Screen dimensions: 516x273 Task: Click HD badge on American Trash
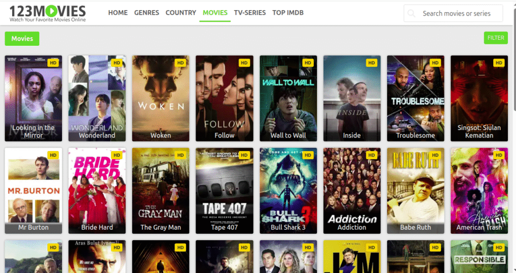coord(499,155)
